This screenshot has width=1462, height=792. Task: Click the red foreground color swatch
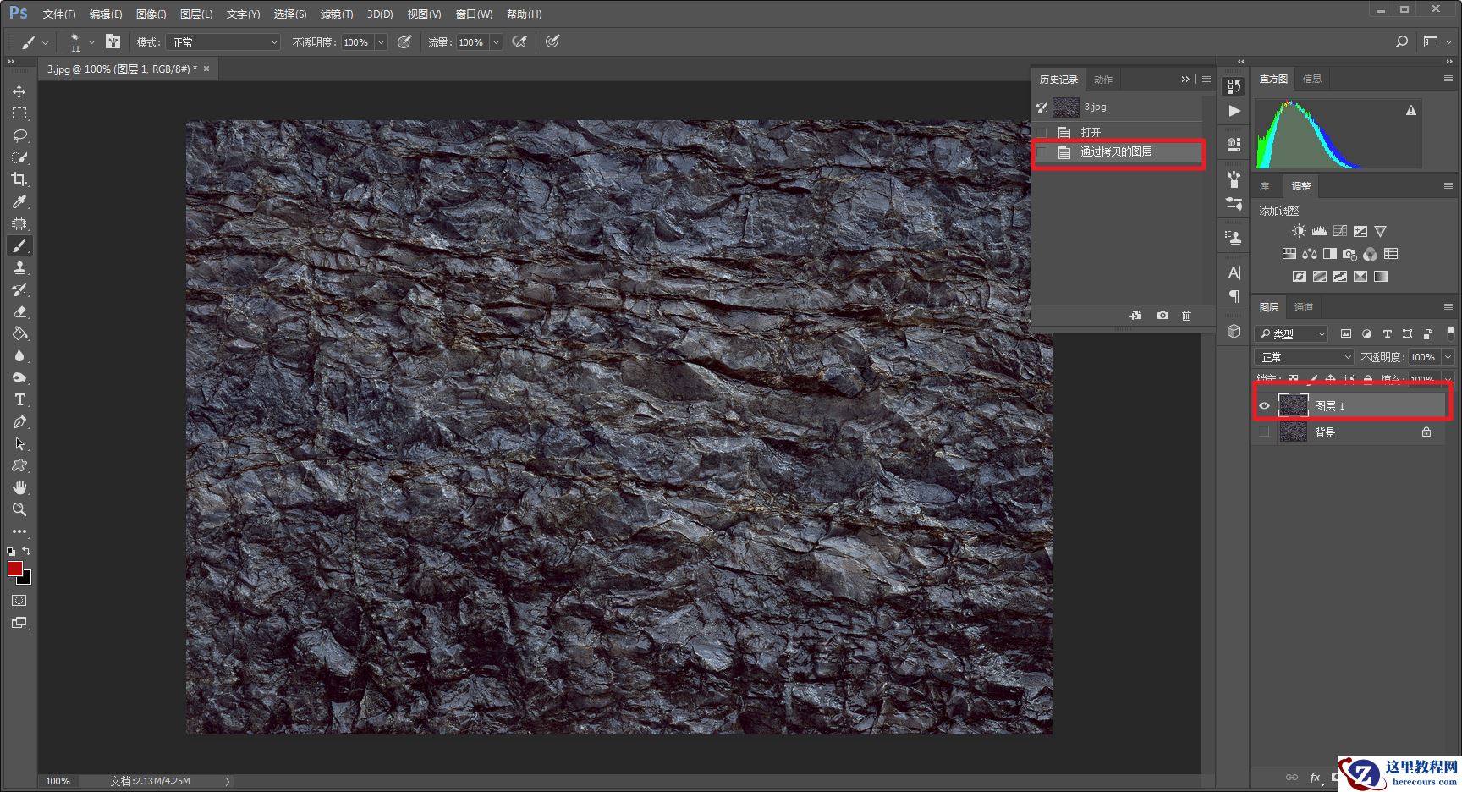15,569
